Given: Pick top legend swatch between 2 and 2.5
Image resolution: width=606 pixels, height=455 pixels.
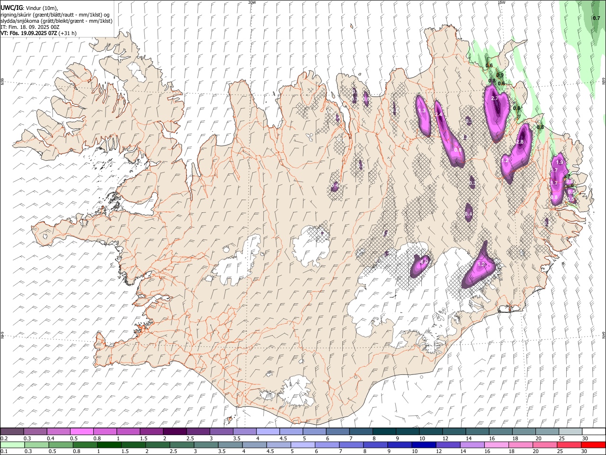Looking at the screenshot, I should click(x=175, y=431).
